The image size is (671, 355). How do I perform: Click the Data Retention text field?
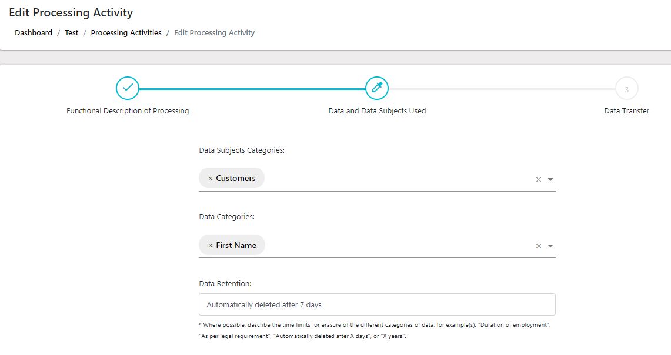(x=377, y=304)
